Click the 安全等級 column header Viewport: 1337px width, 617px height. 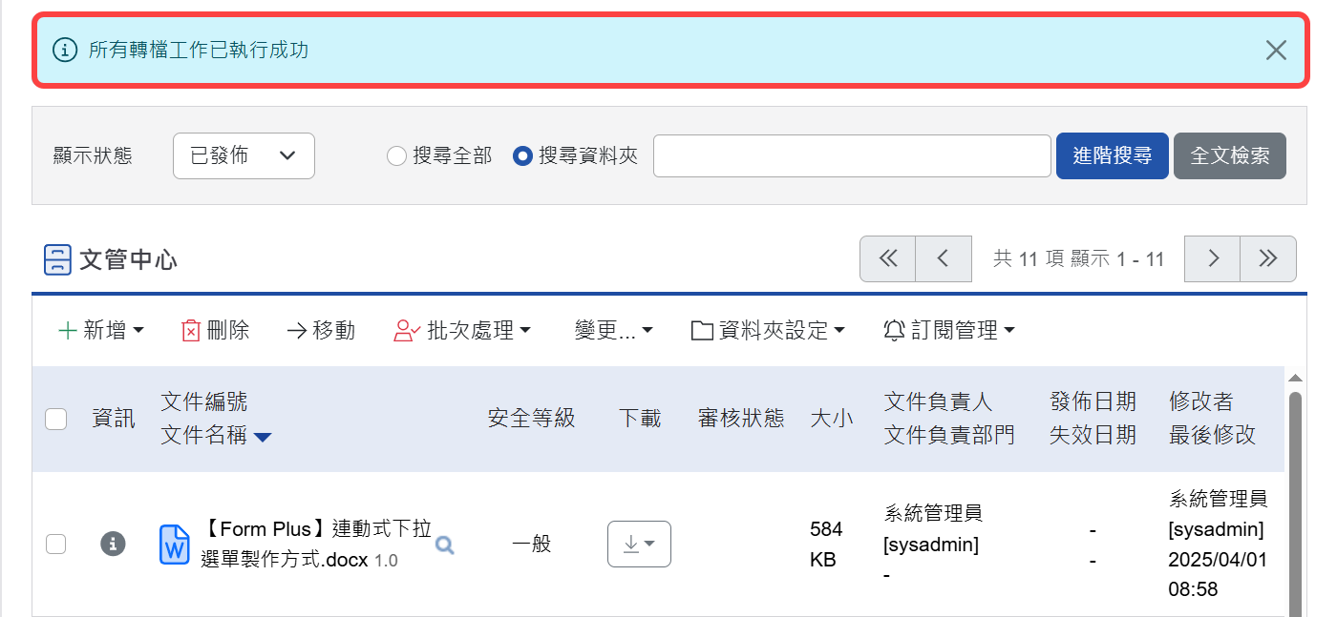532,419
